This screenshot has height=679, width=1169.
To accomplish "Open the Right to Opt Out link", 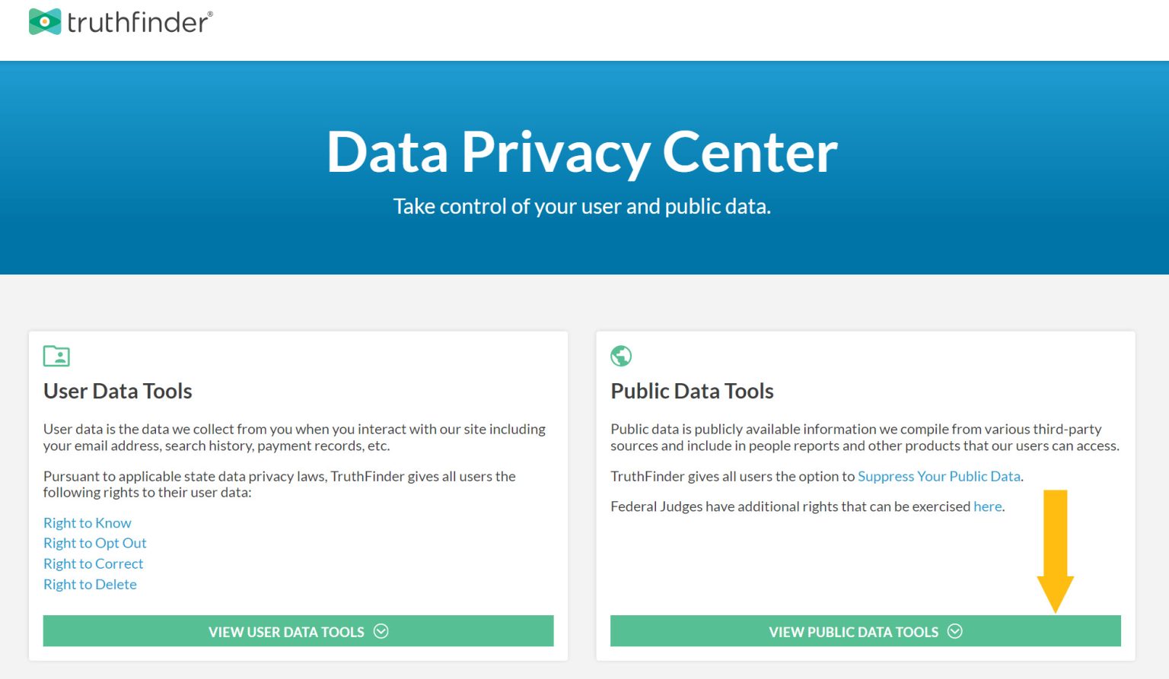I will pyautogui.click(x=95, y=543).
